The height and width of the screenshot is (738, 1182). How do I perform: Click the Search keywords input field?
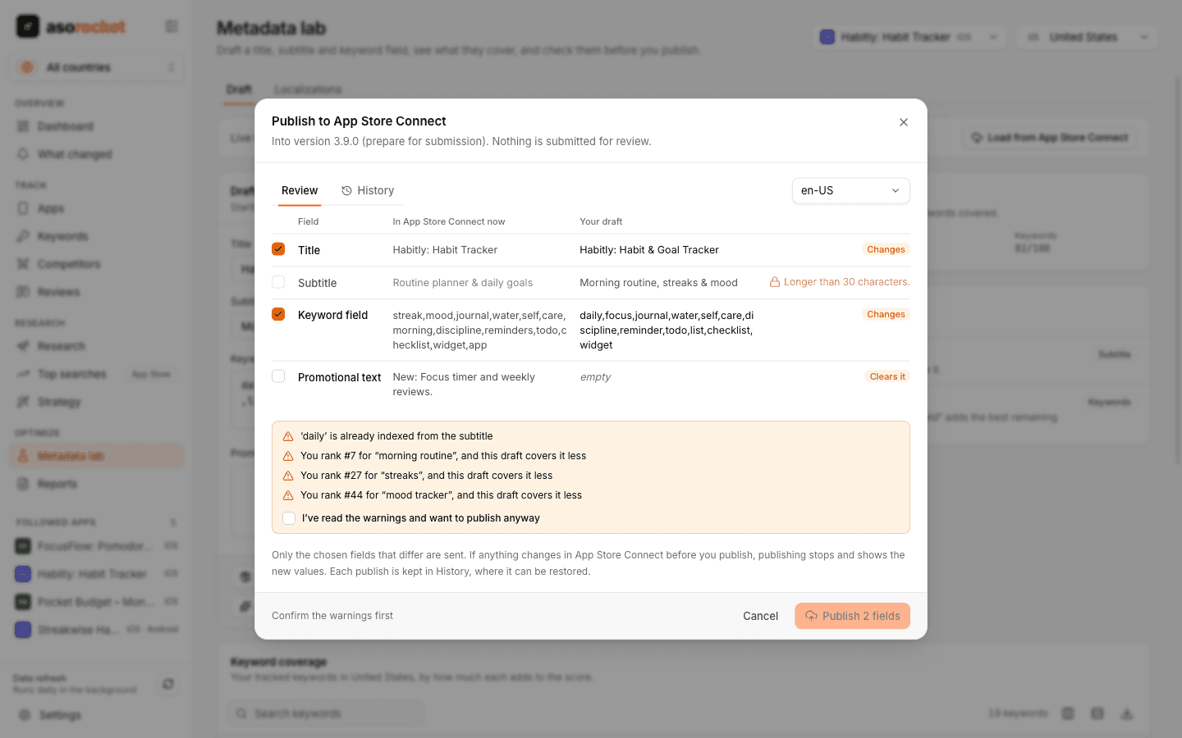click(326, 713)
